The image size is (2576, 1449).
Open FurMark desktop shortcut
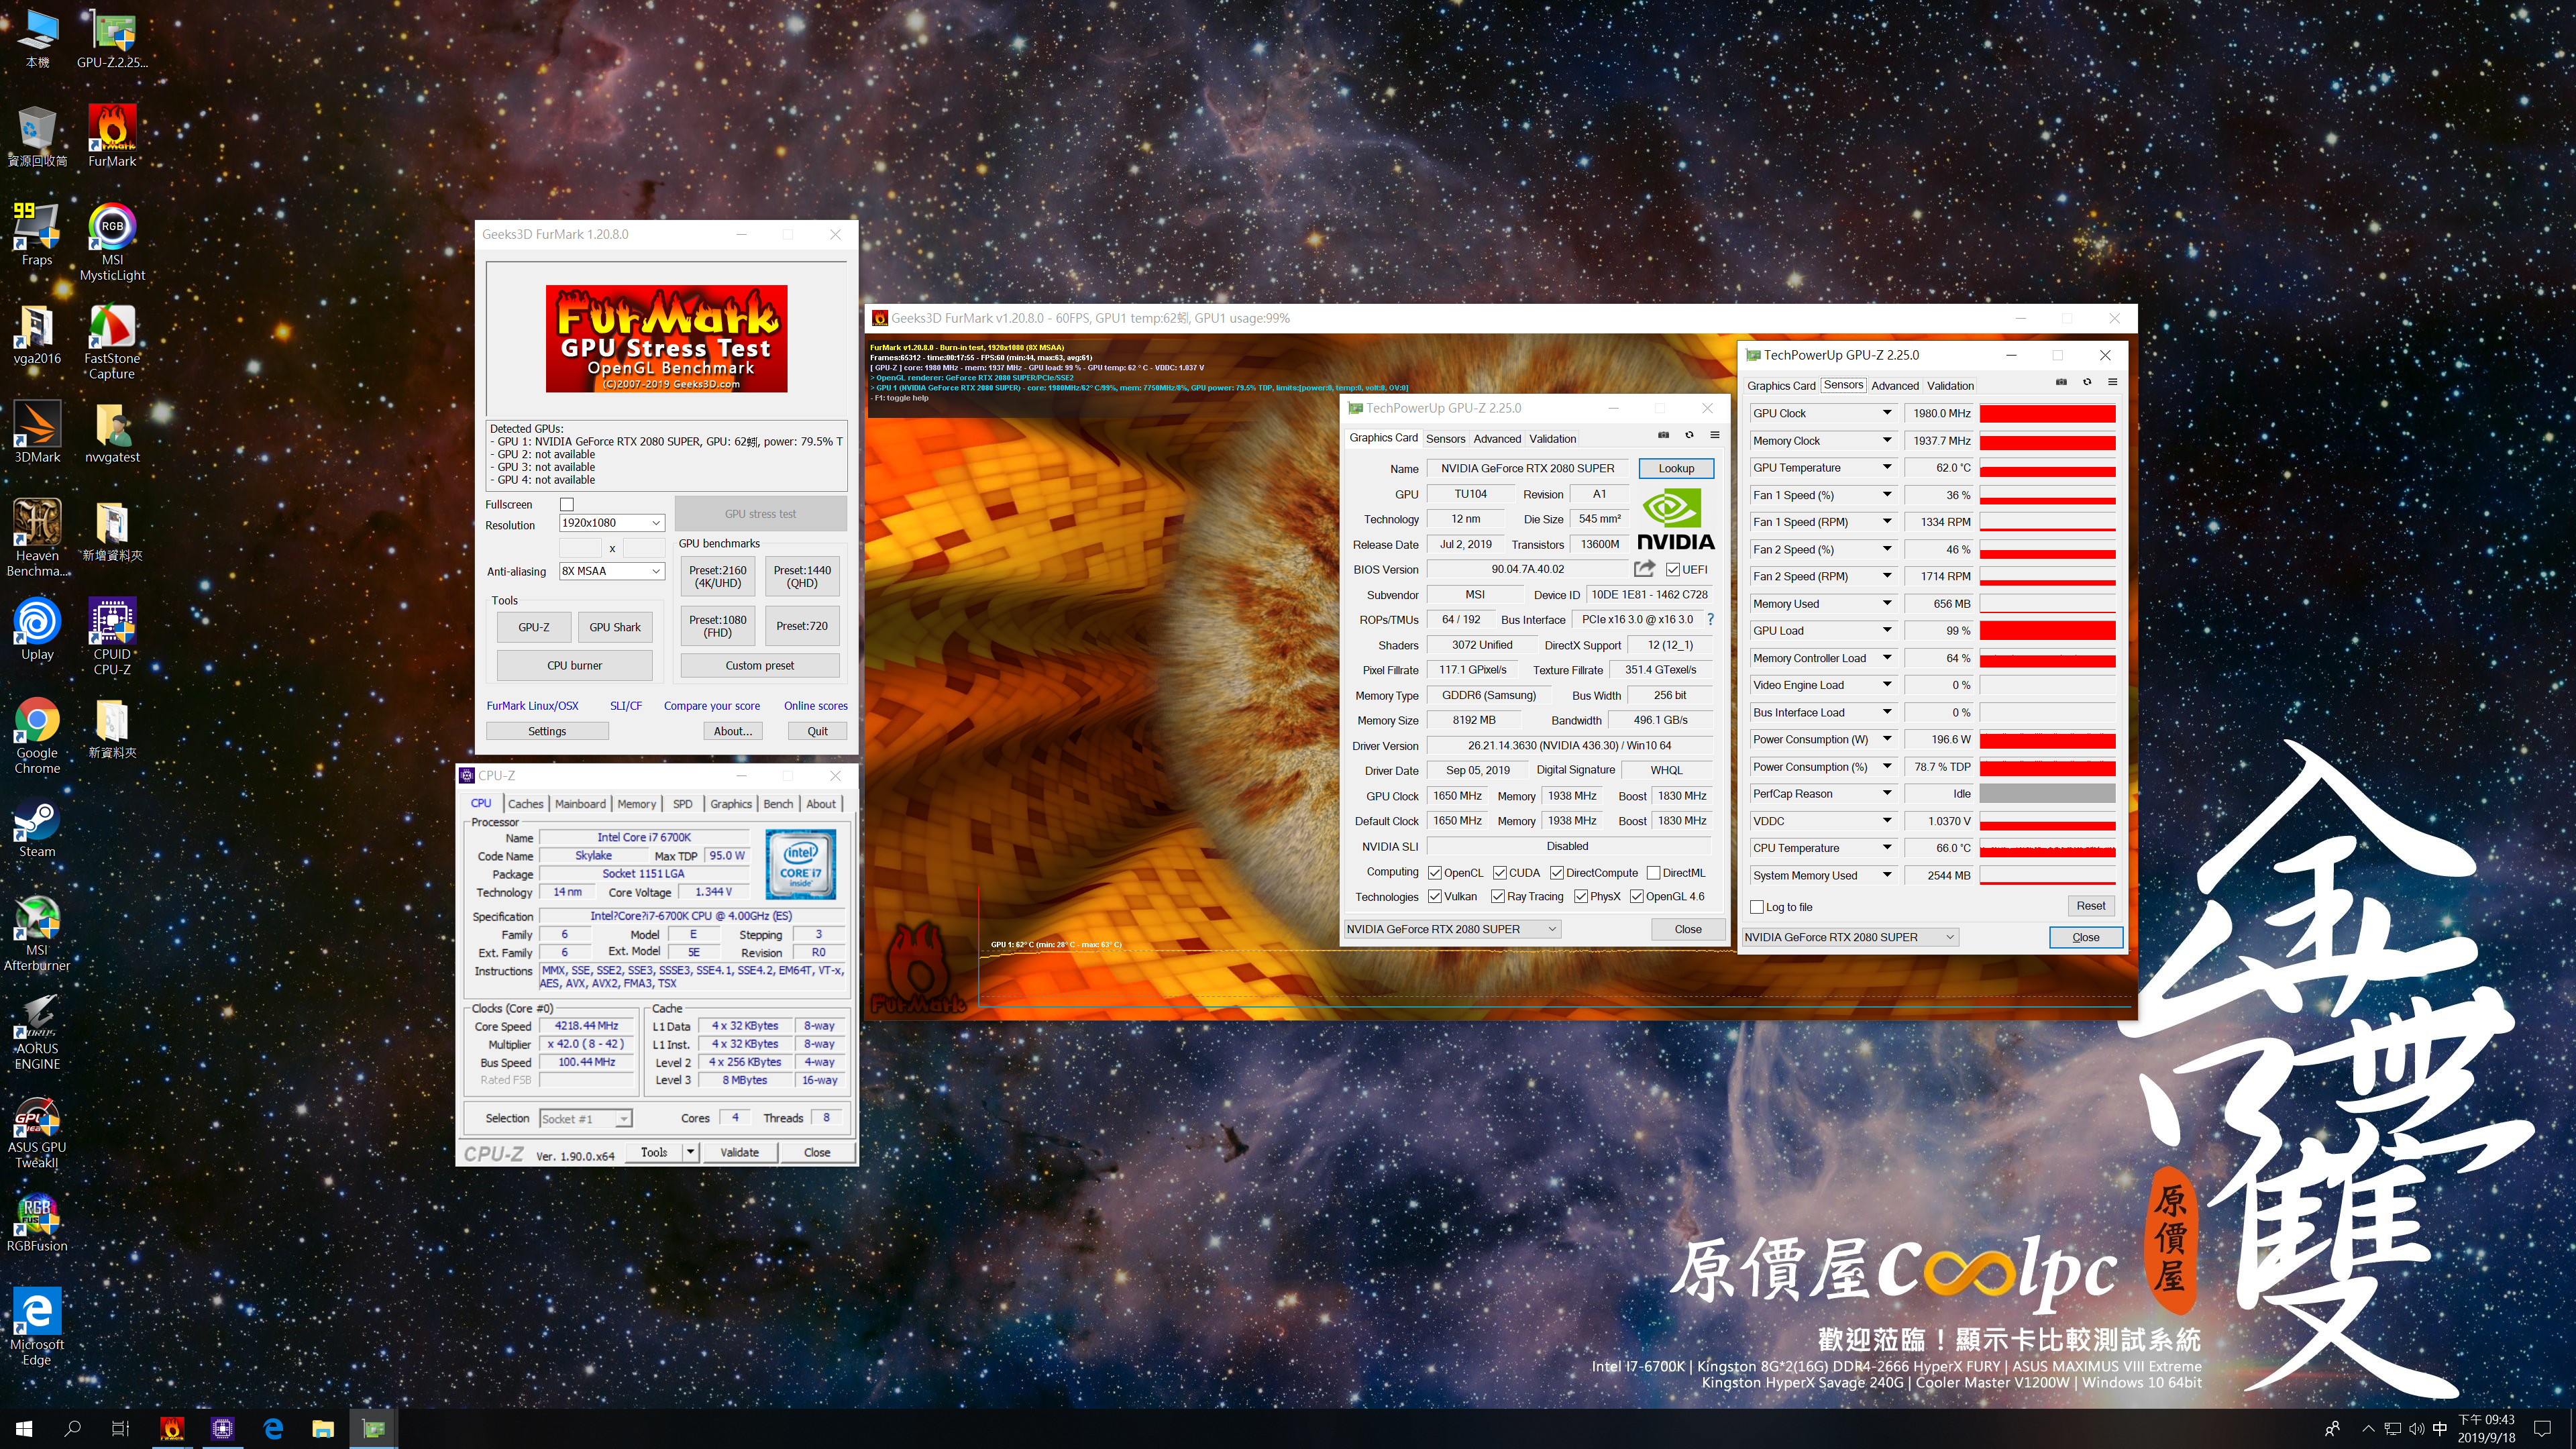click(112, 136)
